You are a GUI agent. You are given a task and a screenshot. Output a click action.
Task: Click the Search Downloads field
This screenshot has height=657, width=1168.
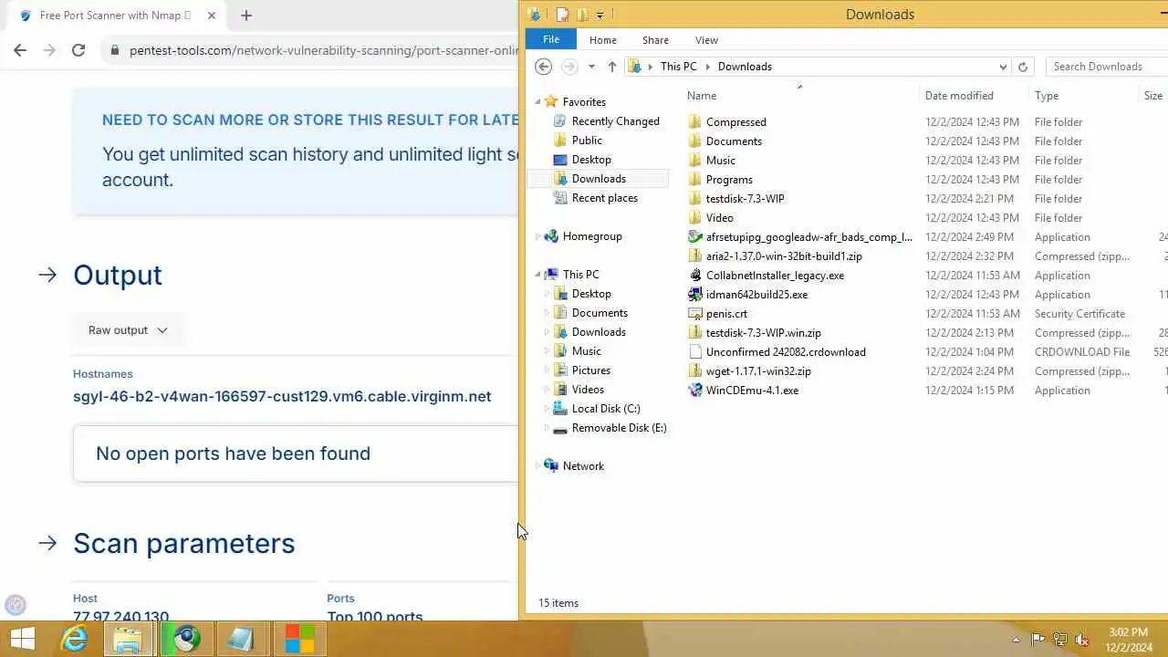(1107, 67)
